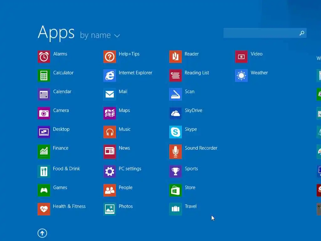Open the PC settings gear icon
Screen dimensions: 321x241
click(110, 171)
